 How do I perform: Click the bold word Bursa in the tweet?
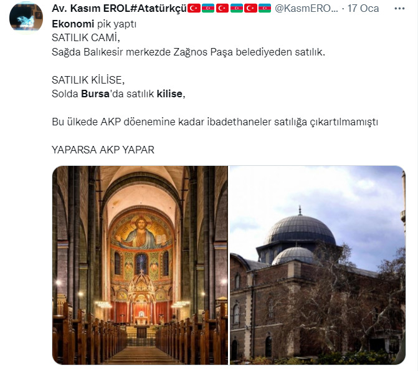coord(95,94)
